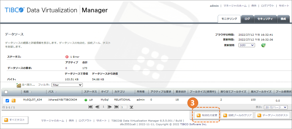This screenshot has width=292, height=129.
Task: Click the jump-to-page down arrow icon
Action: point(131,107)
